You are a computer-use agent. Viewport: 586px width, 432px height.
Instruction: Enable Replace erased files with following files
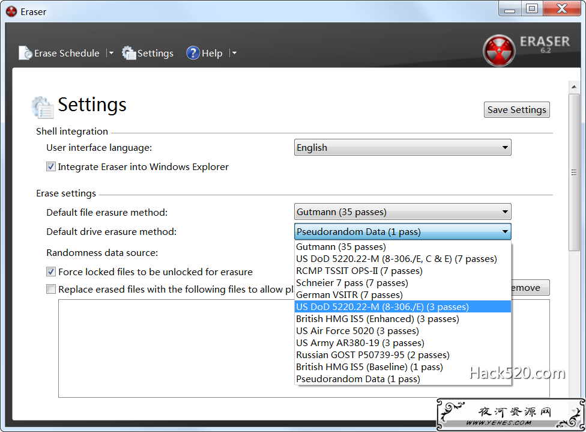51,289
